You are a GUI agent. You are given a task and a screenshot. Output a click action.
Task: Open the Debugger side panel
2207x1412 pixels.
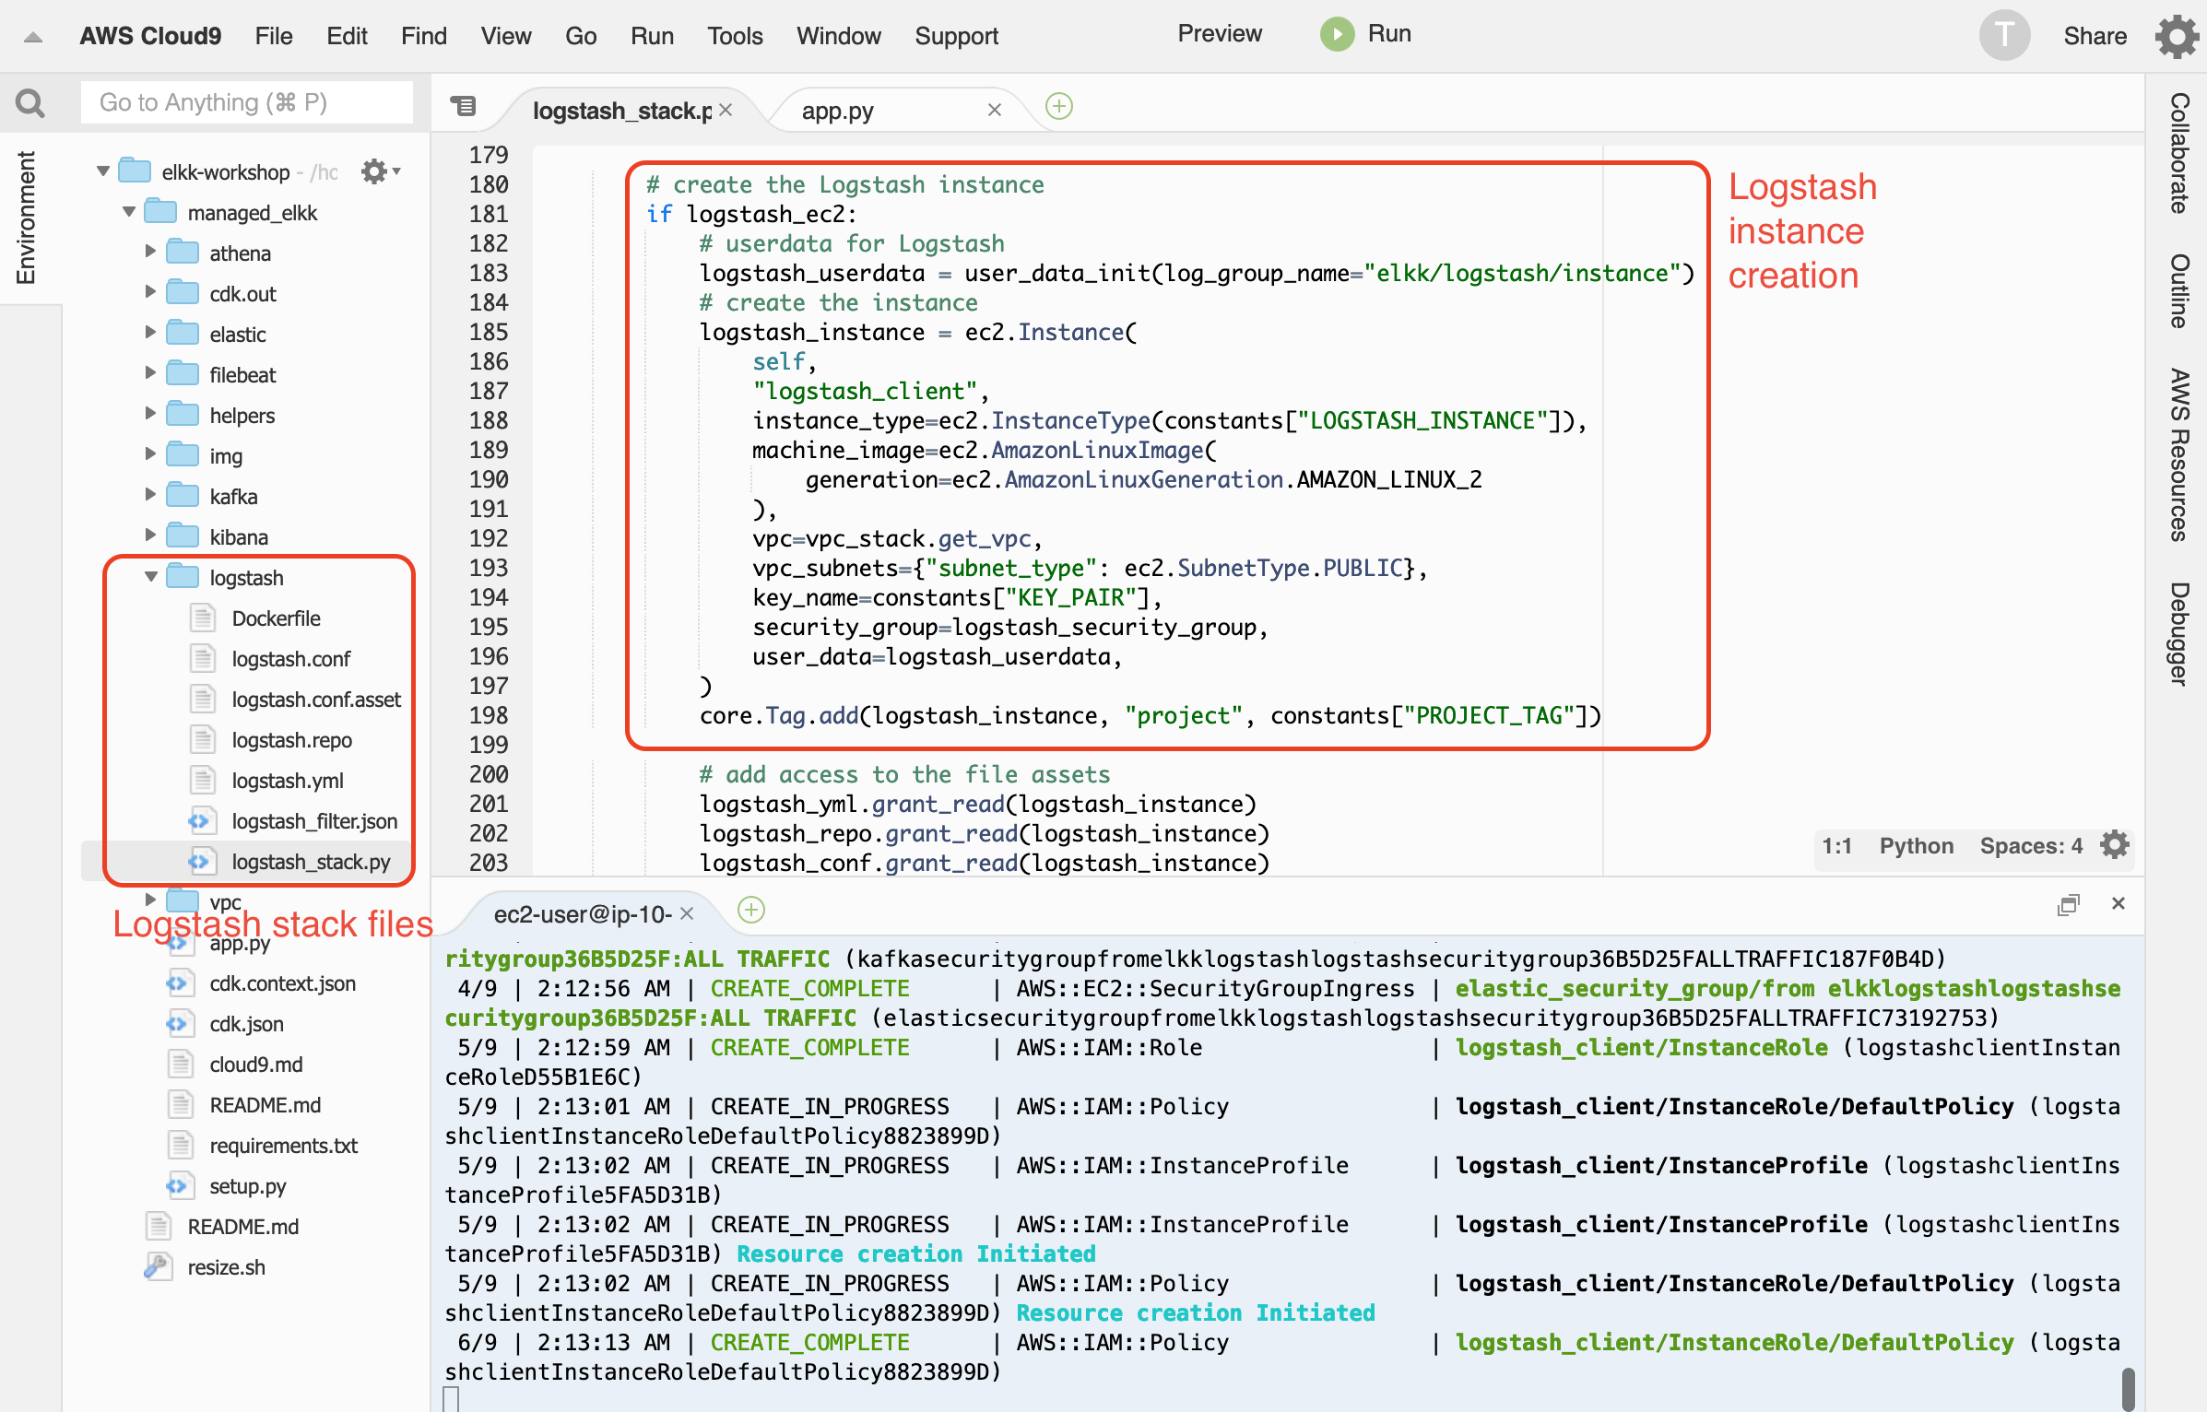2179,633
